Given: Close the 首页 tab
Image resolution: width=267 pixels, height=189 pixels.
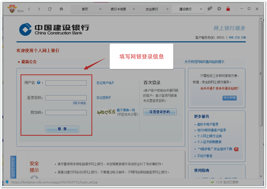Looking at the screenshot, I should [x=100, y=9].
